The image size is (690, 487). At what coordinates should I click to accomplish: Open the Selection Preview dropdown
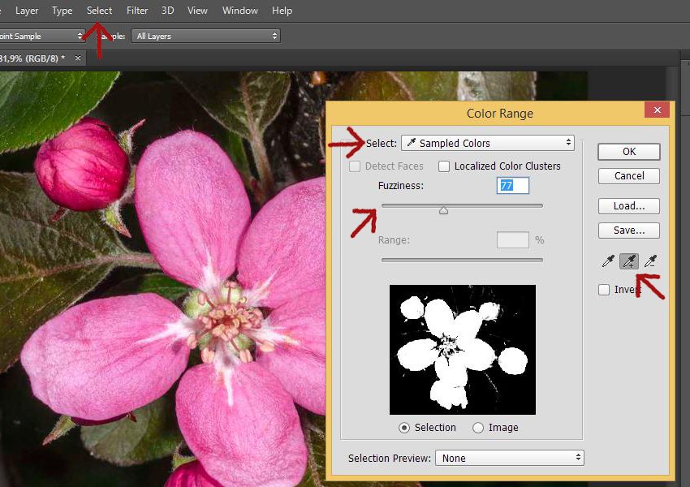tap(509, 458)
